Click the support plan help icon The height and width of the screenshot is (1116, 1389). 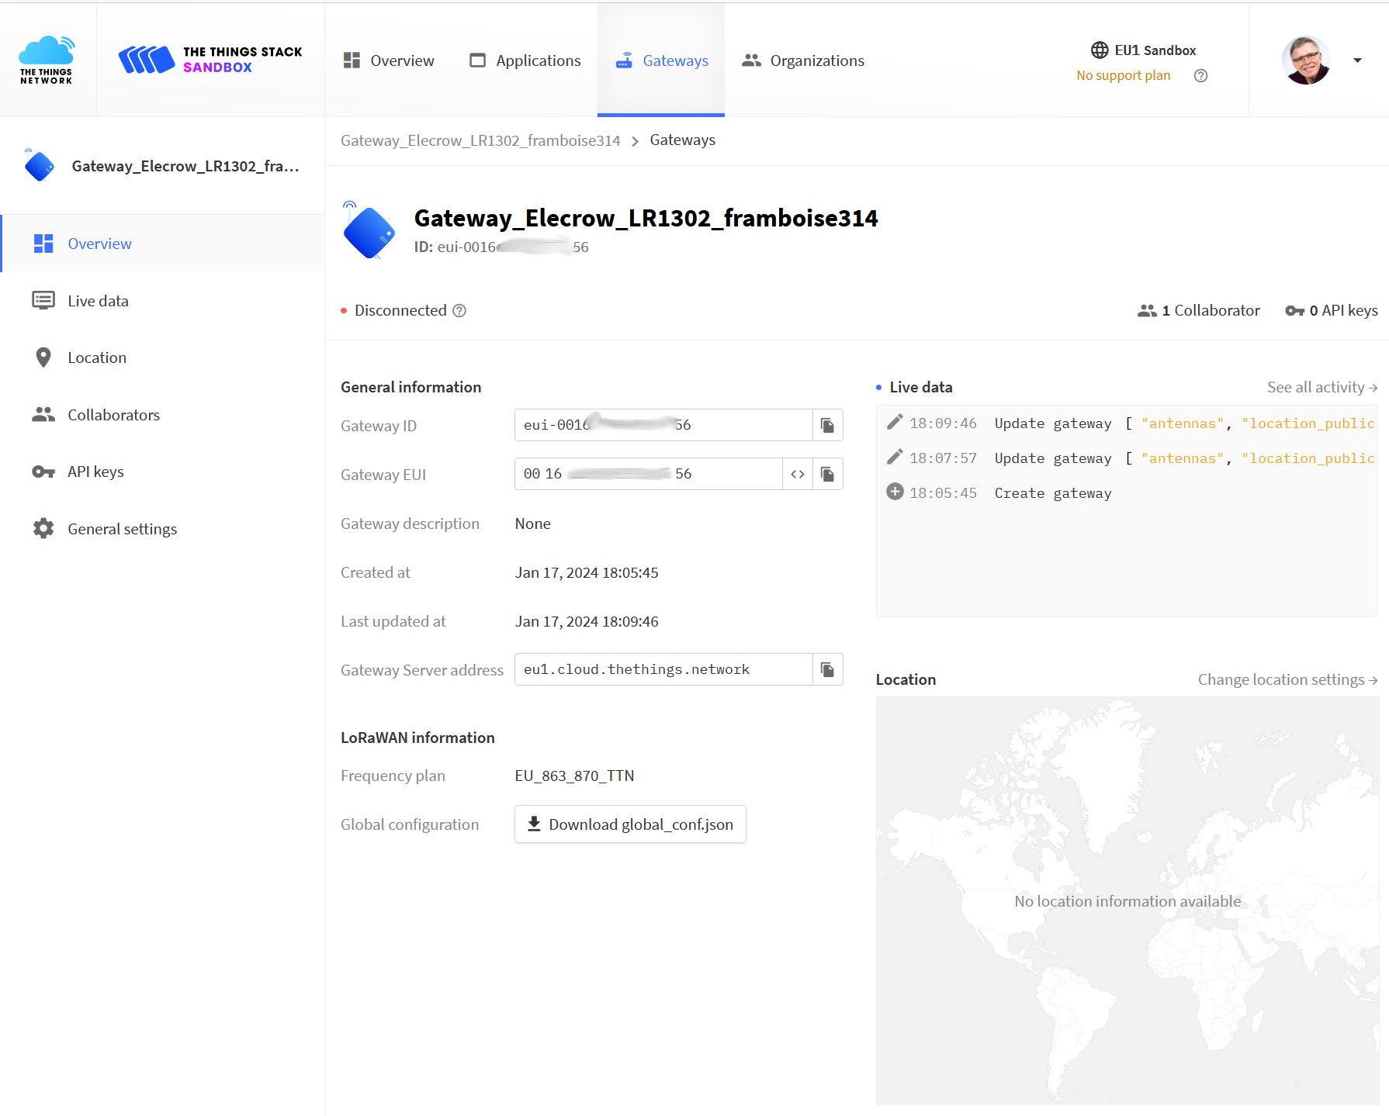[1200, 75]
